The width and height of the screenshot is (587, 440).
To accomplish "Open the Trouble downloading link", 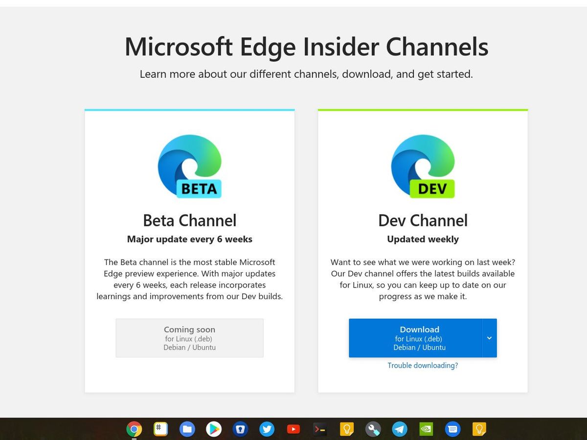I will tap(422, 365).
